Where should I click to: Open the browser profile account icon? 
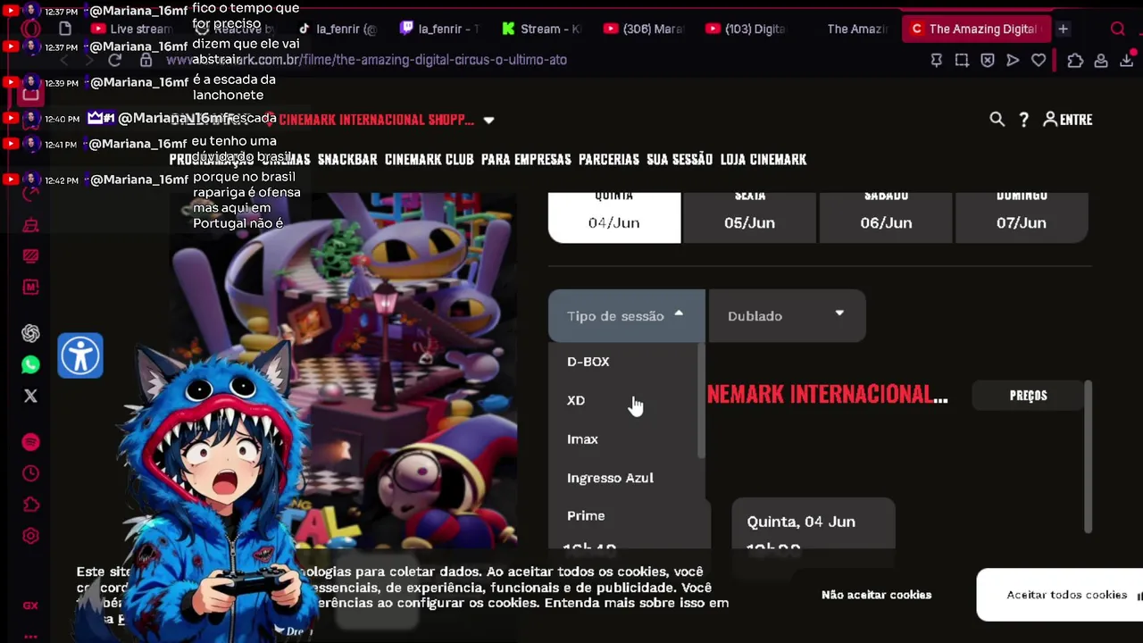[1101, 60]
